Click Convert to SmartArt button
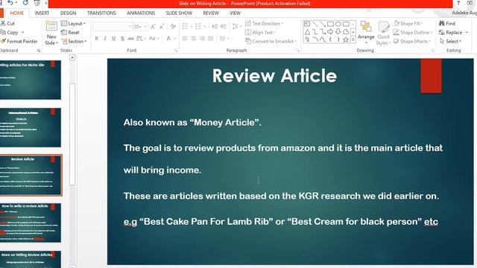Screen dimensions: 477x268 (271, 42)
